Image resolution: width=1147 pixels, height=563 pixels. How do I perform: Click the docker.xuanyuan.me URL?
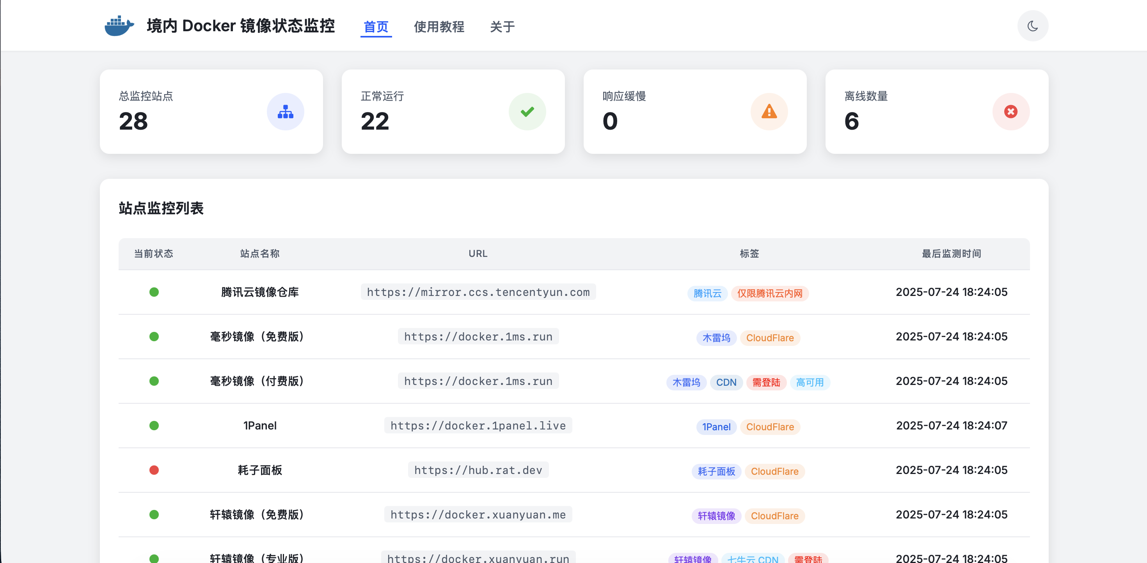click(478, 515)
